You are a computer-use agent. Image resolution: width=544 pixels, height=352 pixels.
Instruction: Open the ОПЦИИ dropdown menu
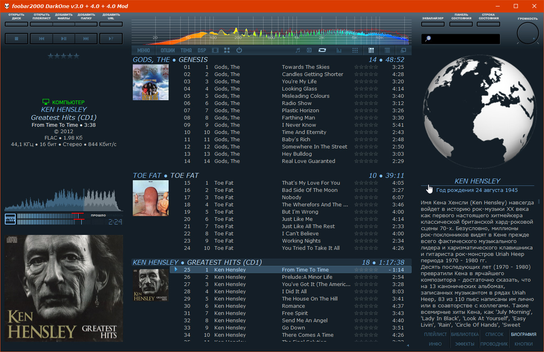point(168,50)
